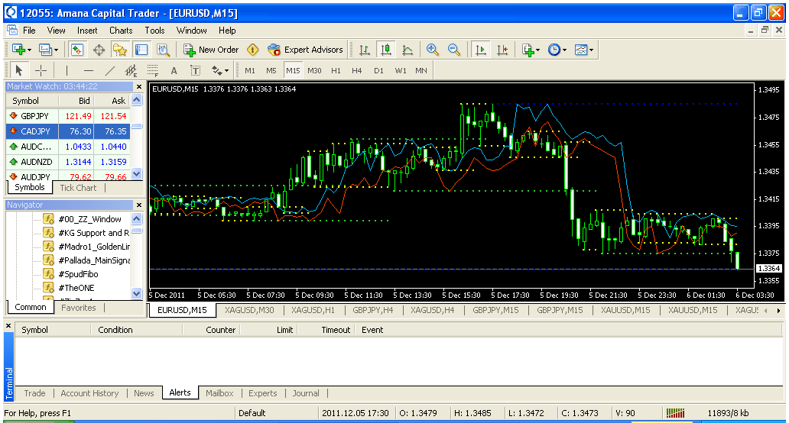Draw a horizontal line tool

tap(88, 70)
